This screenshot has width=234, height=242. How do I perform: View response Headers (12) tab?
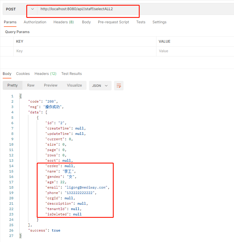[45, 74]
